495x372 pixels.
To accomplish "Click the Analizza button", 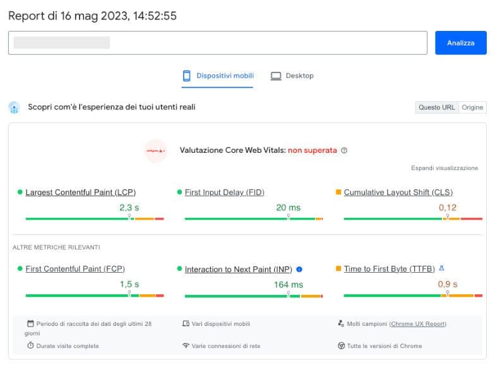I will (x=460, y=43).
